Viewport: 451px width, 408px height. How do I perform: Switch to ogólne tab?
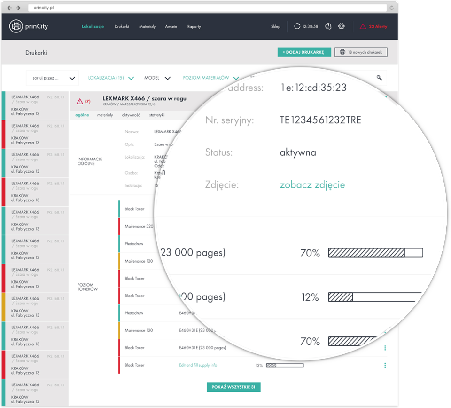pos(82,115)
